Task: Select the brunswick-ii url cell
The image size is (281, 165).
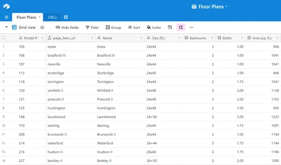Action: point(71,134)
